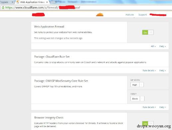Click API link under Web Application Firewall
Image resolution: width=172 pixels, height=130 pixels.
click(153, 46)
